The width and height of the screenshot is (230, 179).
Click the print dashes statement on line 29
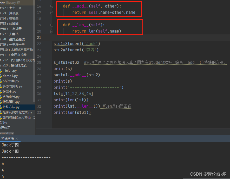tap(88, 87)
